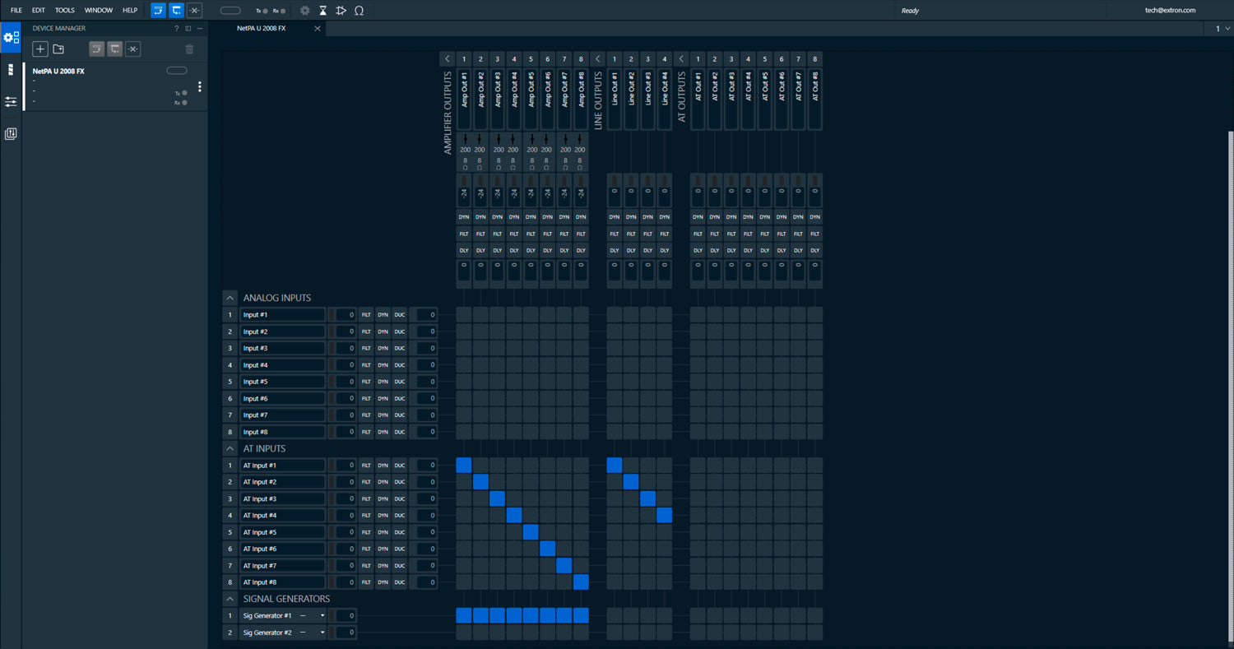The image size is (1234, 649).
Task: Open the HELP menu
Action: pyautogui.click(x=130, y=11)
